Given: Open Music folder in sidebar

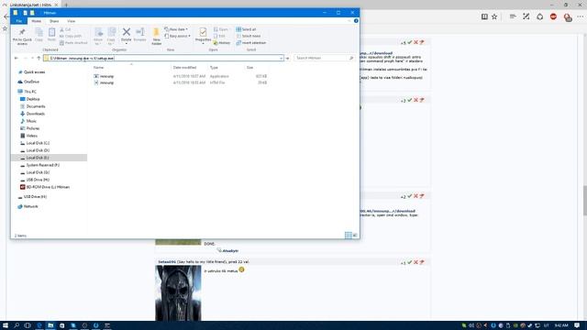Looking at the screenshot, I should [31, 121].
